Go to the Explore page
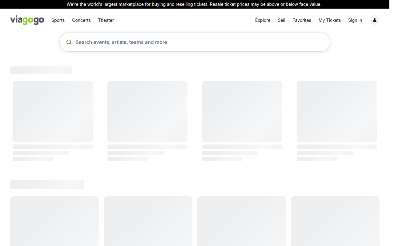 pyautogui.click(x=263, y=20)
